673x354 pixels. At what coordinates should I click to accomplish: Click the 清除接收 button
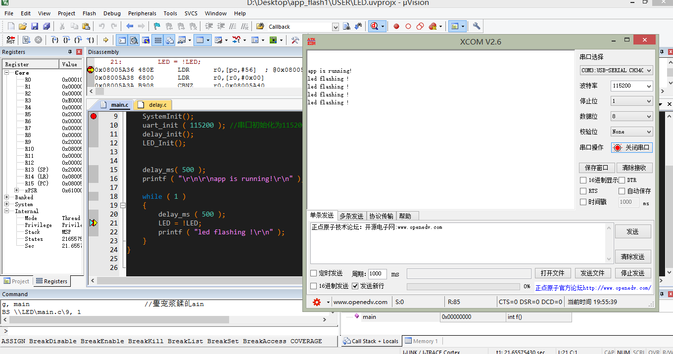click(634, 168)
